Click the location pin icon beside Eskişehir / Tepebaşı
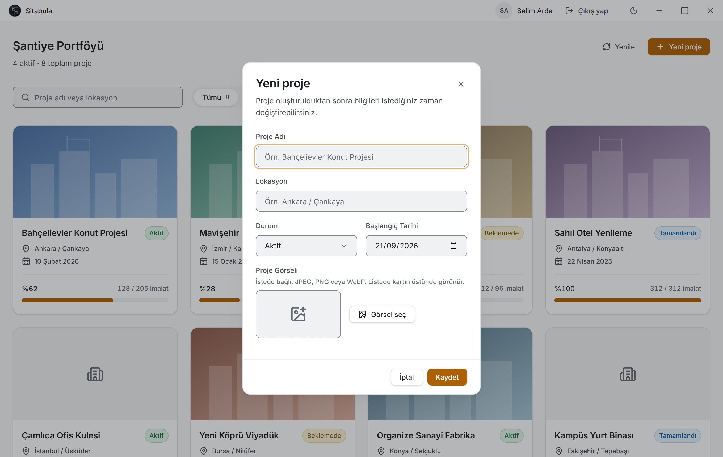The height and width of the screenshot is (457, 723). point(558,451)
